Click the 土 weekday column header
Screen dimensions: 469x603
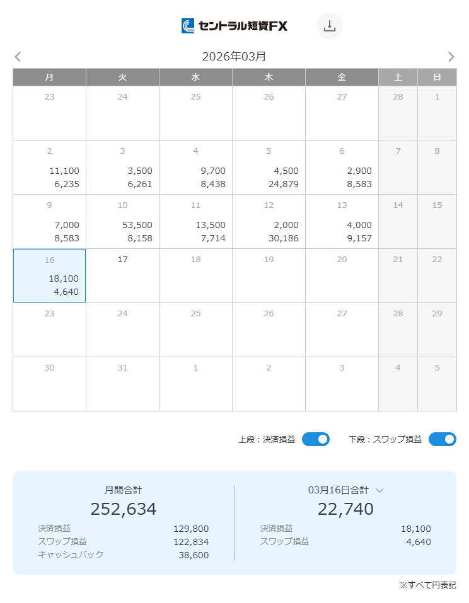[x=398, y=77]
